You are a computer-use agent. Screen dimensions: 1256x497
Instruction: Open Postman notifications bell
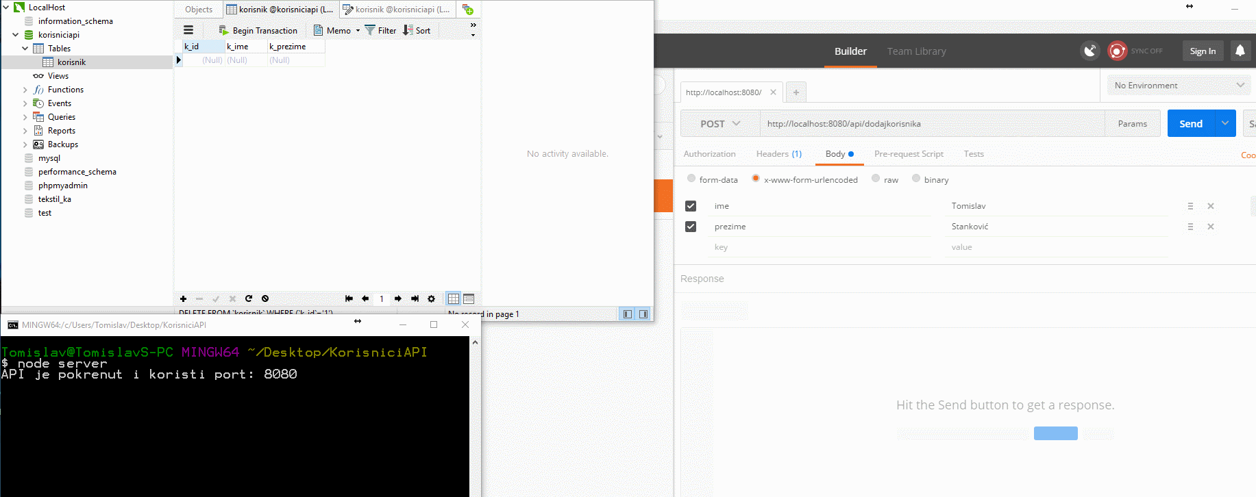[1240, 51]
